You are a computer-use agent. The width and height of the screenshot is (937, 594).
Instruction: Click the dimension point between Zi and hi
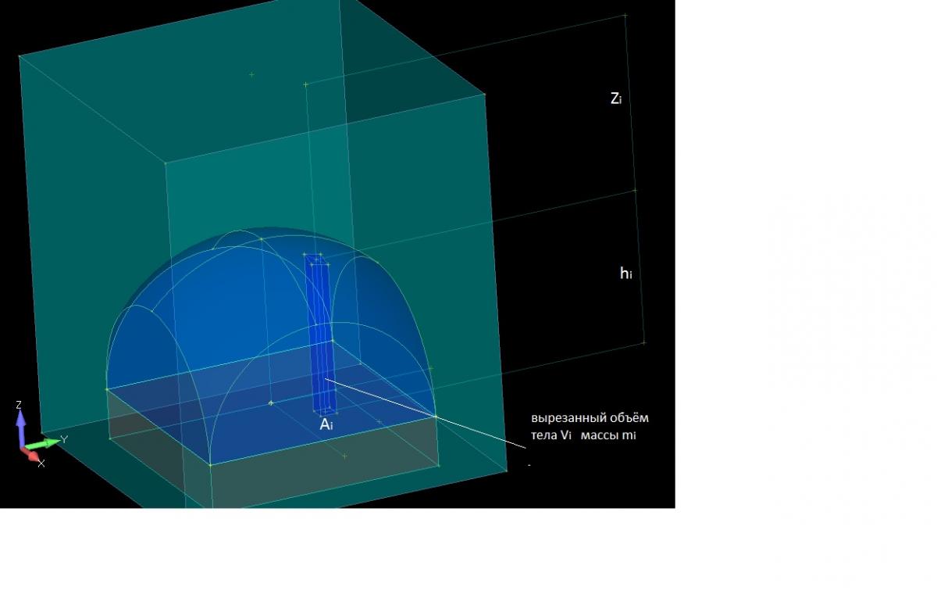click(635, 190)
